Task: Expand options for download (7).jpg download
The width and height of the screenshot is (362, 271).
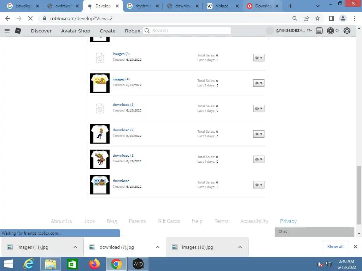Action: 158,247
